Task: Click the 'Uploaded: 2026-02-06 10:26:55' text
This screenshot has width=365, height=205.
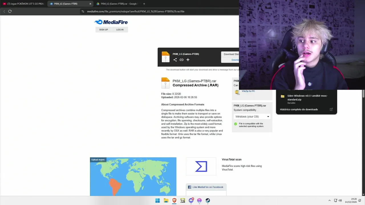Action: pyautogui.click(x=179, y=97)
